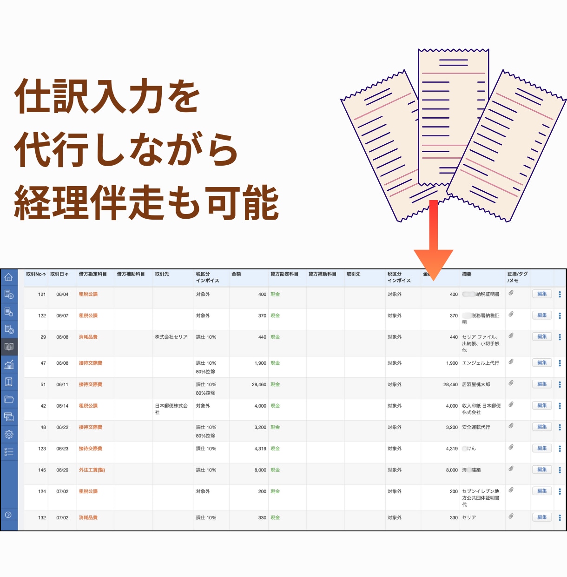
Task: Open the attachment paperclip for entry 121
Action: tap(511, 293)
